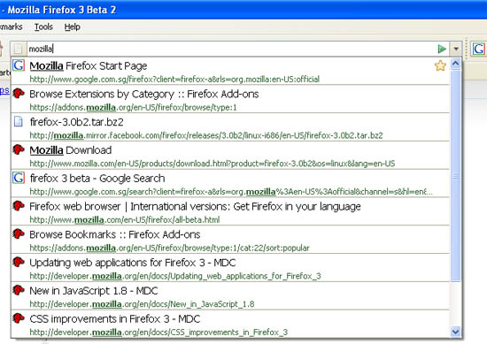Click the mozilla.com products/download.html URL line
The image size is (487, 344).
pyautogui.click(x=213, y=164)
